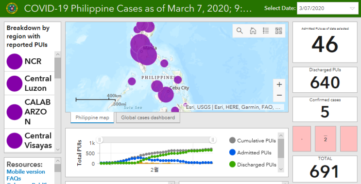This screenshot has height=184, width=361.
Task: Open the Mobile version link
Action: point(26,172)
